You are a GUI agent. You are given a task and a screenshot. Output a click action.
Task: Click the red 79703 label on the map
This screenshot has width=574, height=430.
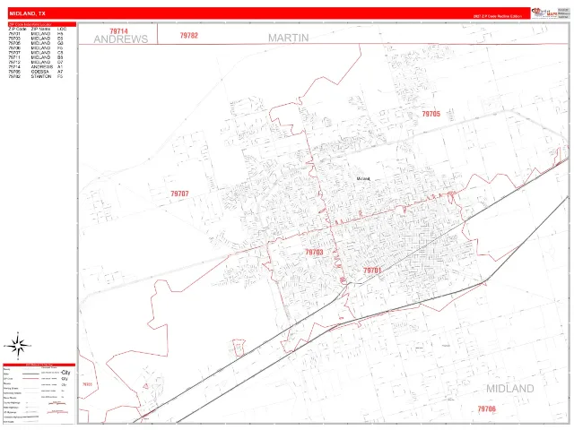click(x=314, y=252)
